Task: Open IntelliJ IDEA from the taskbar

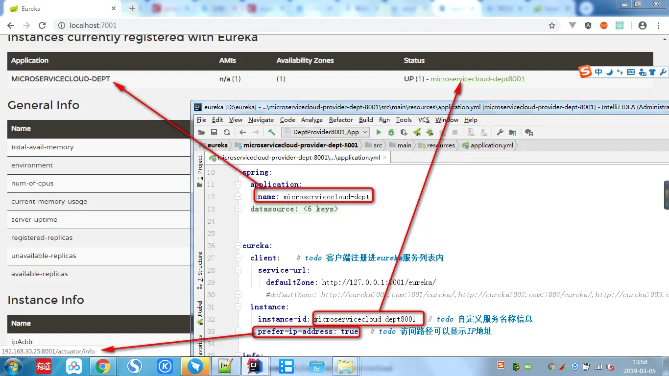Action: pyautogui.click(x=255, y=366)
